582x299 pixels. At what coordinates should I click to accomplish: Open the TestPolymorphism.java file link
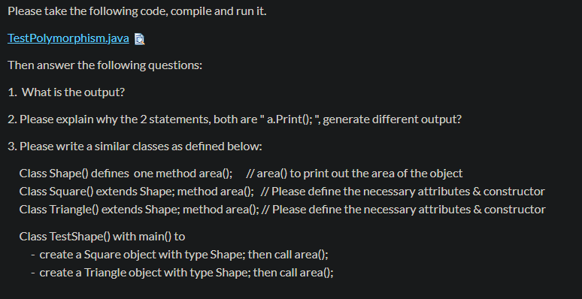coord(68,38)
